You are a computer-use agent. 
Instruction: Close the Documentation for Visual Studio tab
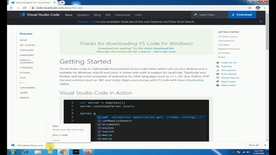pyautogui.click(x=54, y=3)
